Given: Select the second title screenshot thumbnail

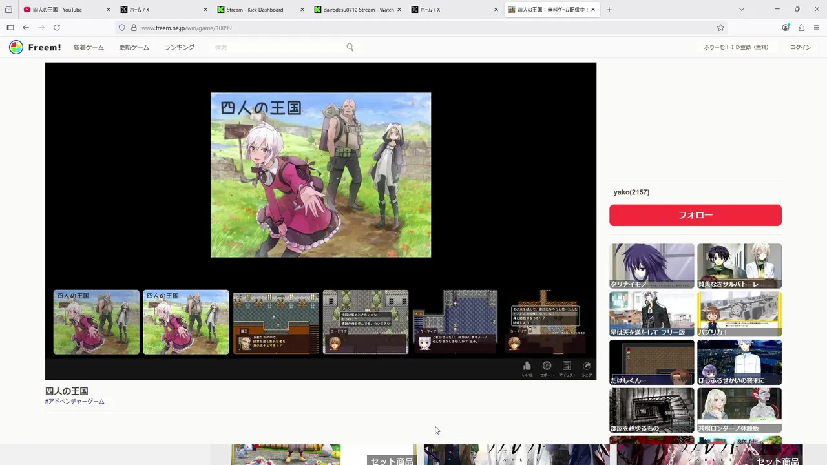Looking at the screenshot, I should point(186,322).
